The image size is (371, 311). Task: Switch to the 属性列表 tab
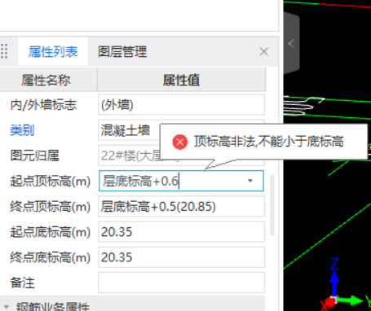tap(53, 51)
